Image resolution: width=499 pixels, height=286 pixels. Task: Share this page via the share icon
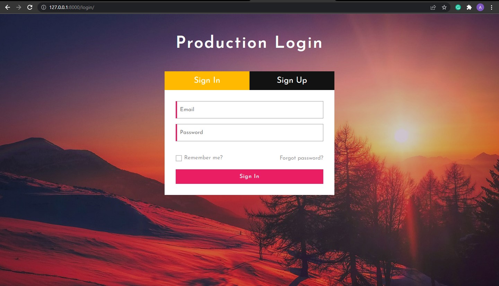tap(433, 7)
